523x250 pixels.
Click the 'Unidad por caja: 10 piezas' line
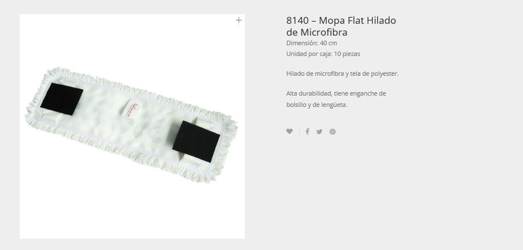(323, 54)
